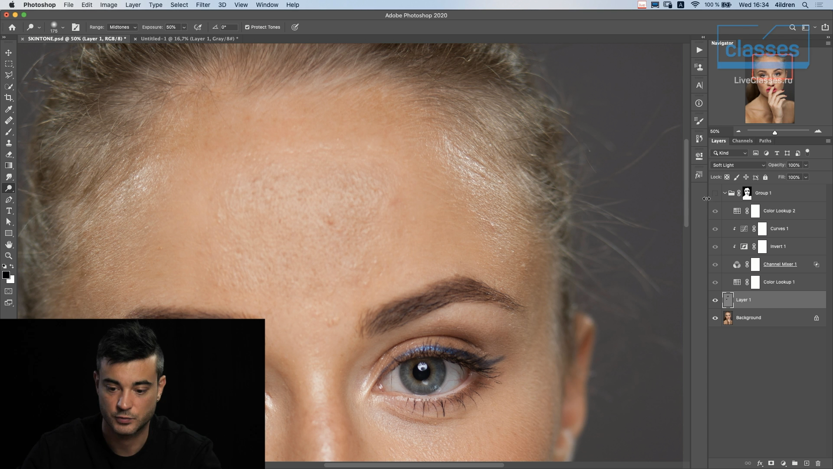833x469 pixels.
Task: Switch to the Untitled-1 document tab
Action: pos(189,39)
